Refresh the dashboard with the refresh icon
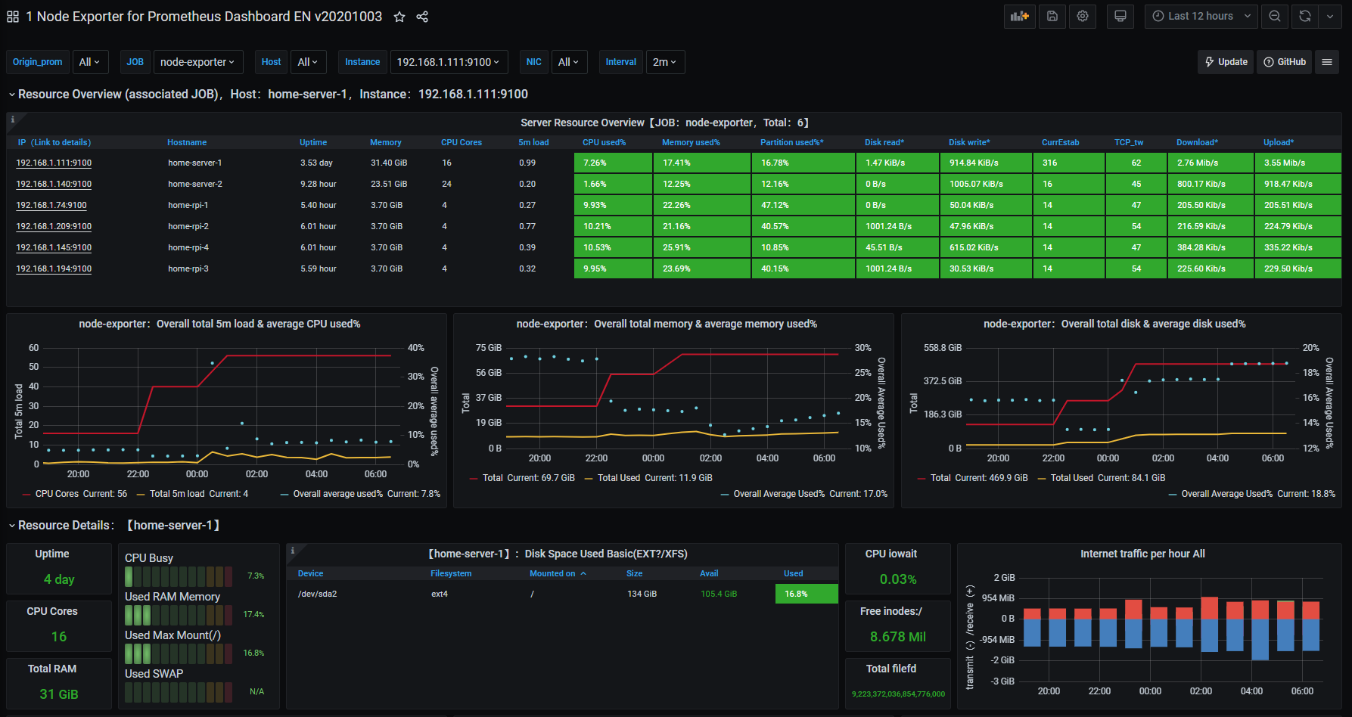This screenshot has height=717, width=1352. (1304, 16)
